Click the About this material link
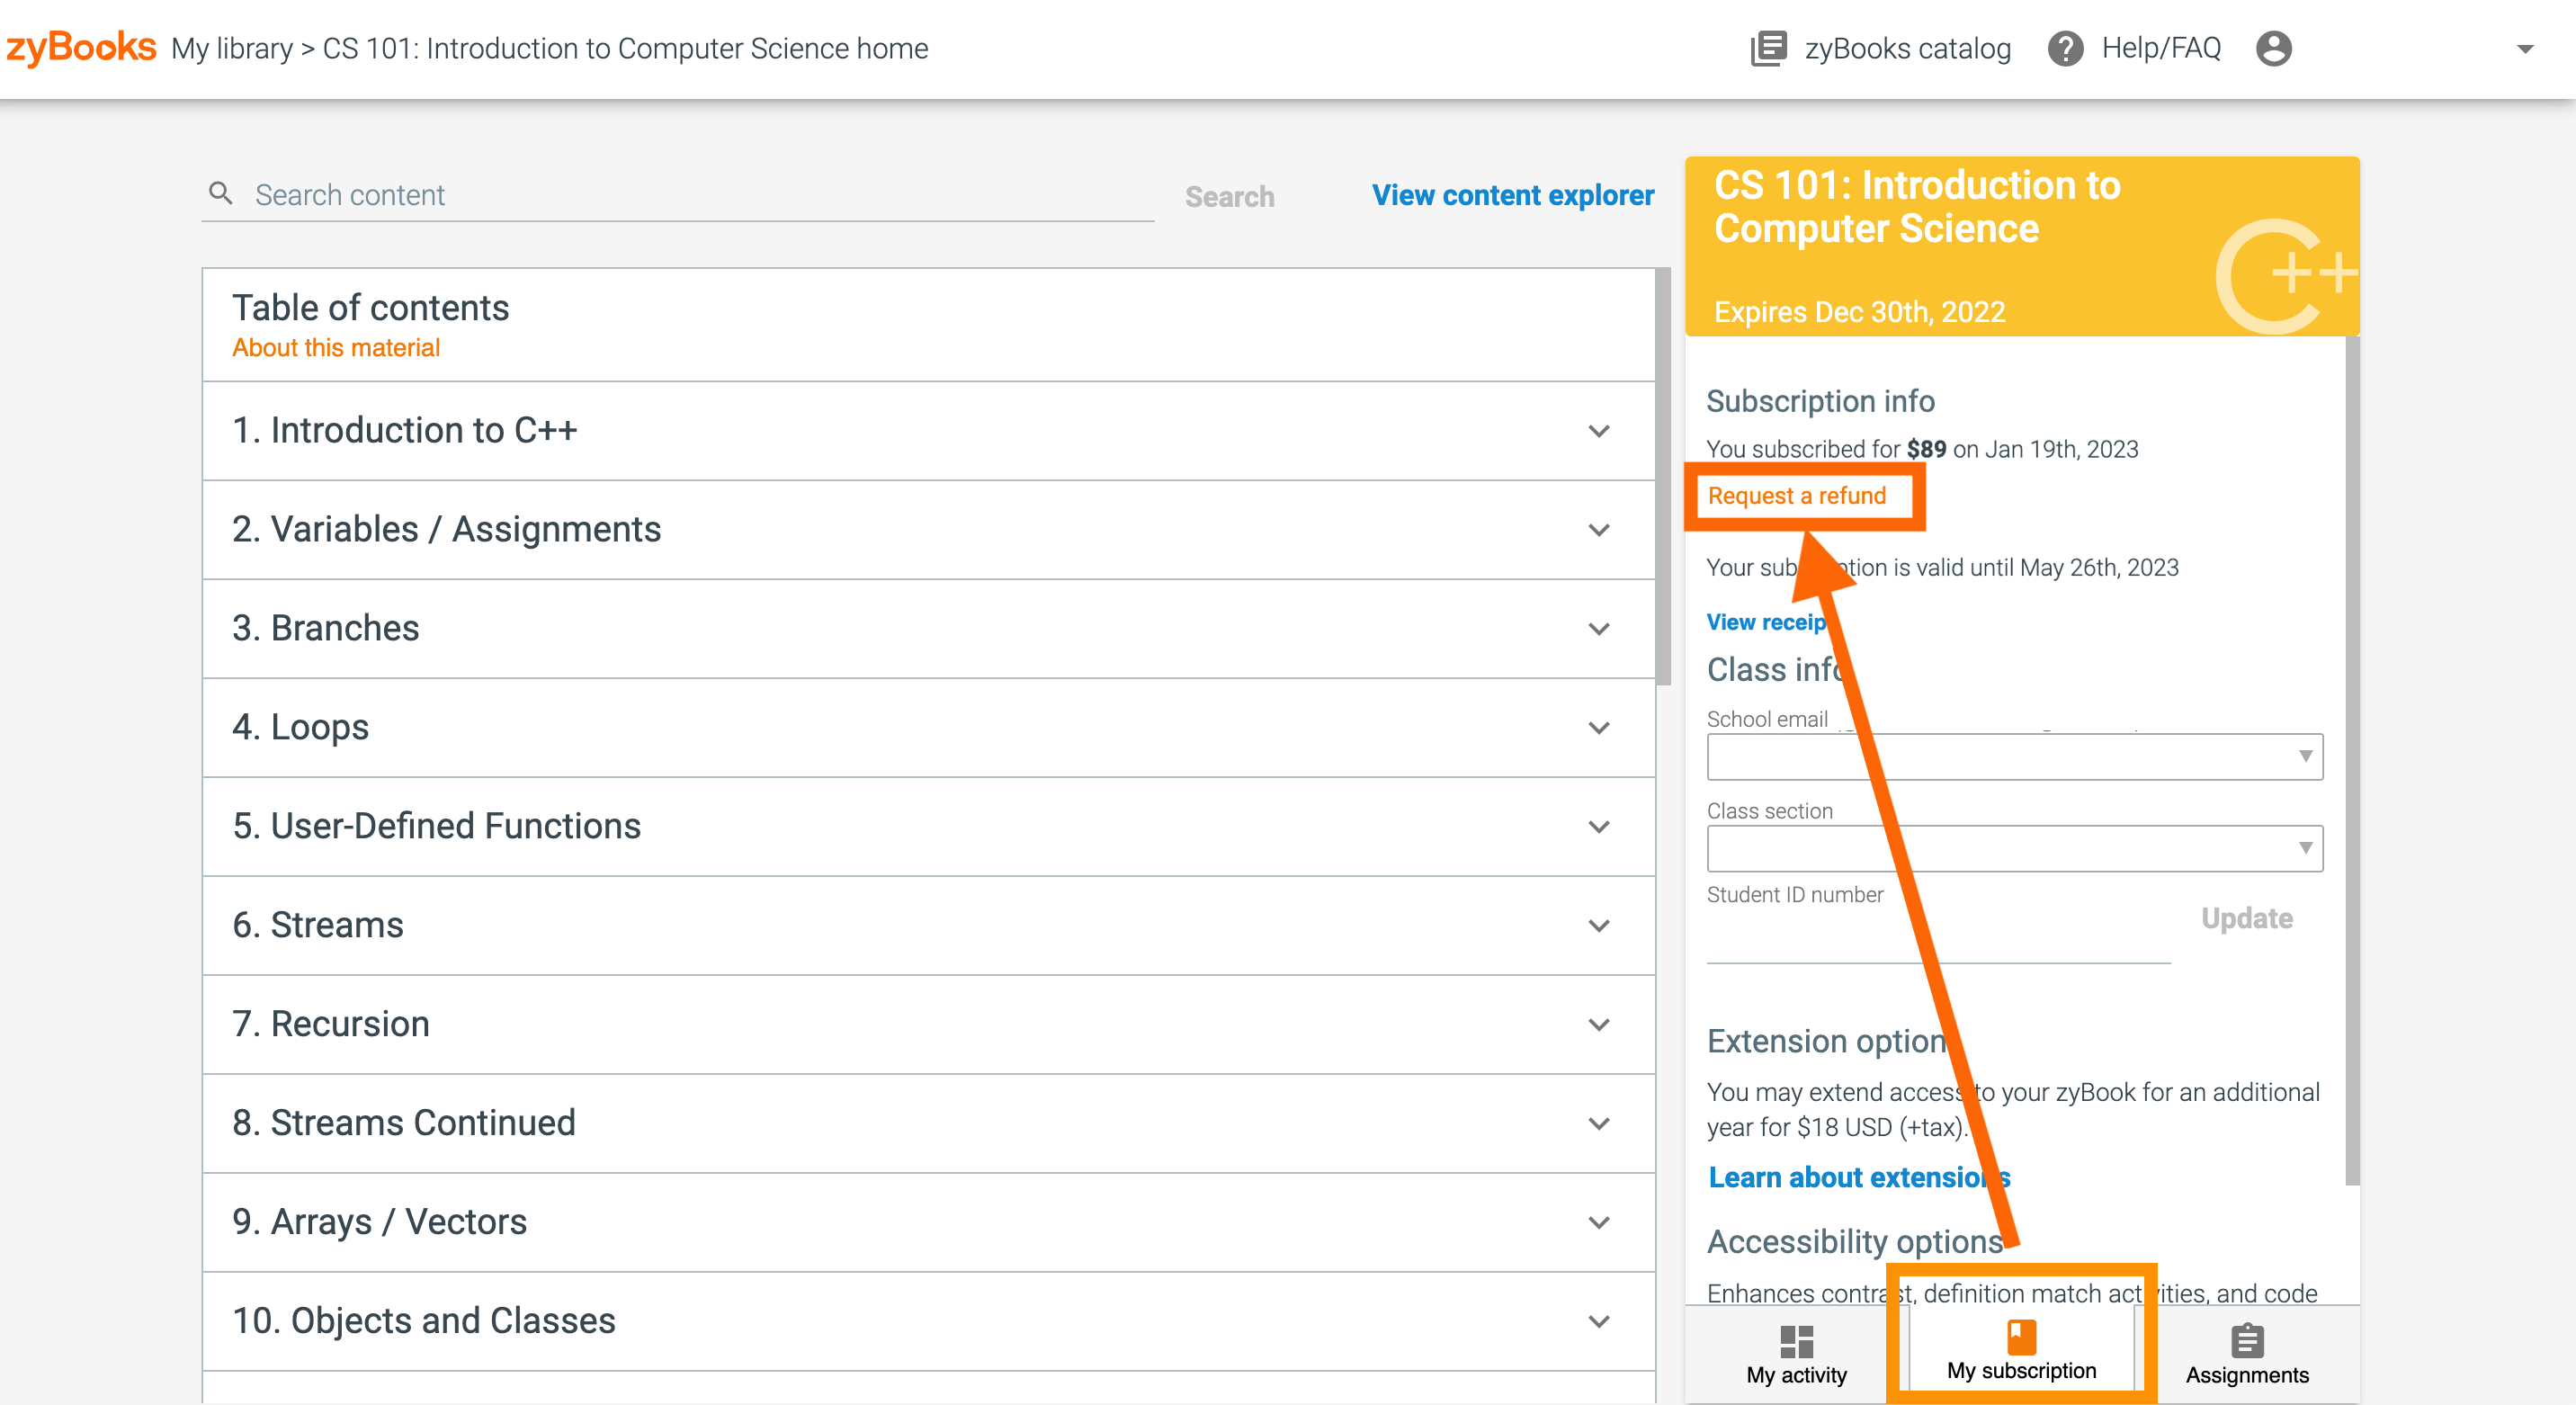Image resolution: width=2576 pixels, height=1405 pixels. pos(336,348)
